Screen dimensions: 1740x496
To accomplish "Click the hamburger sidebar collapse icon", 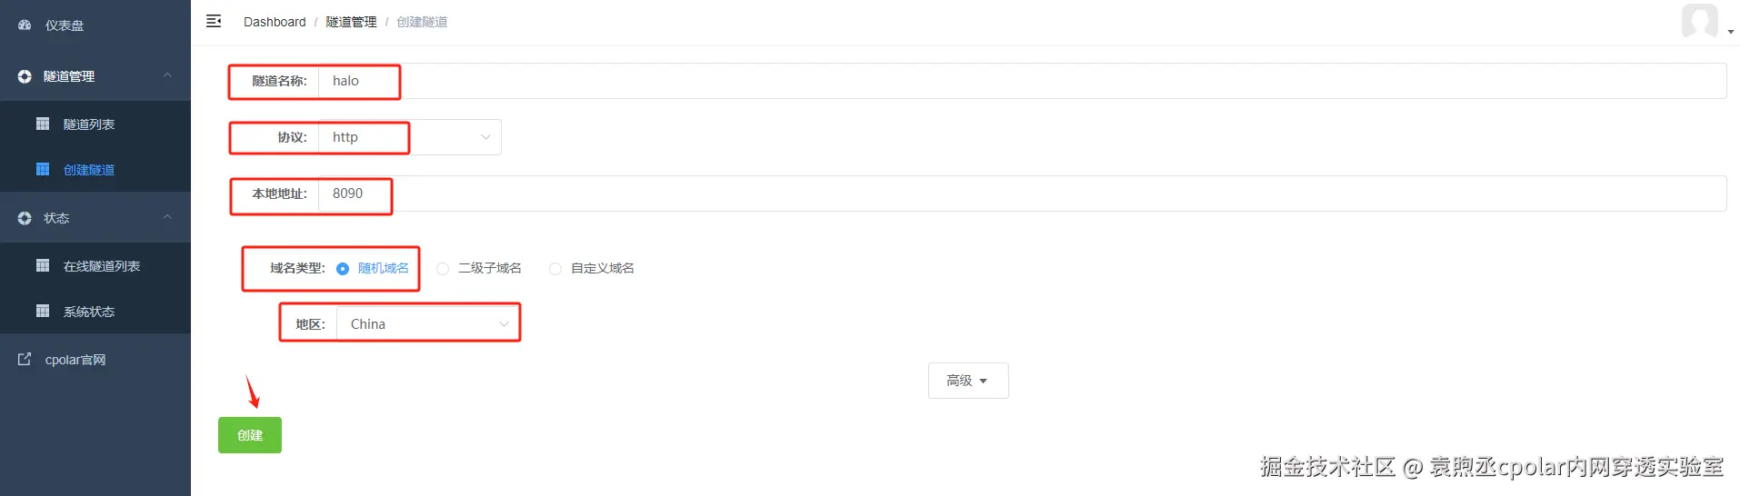I will [214, 21].
